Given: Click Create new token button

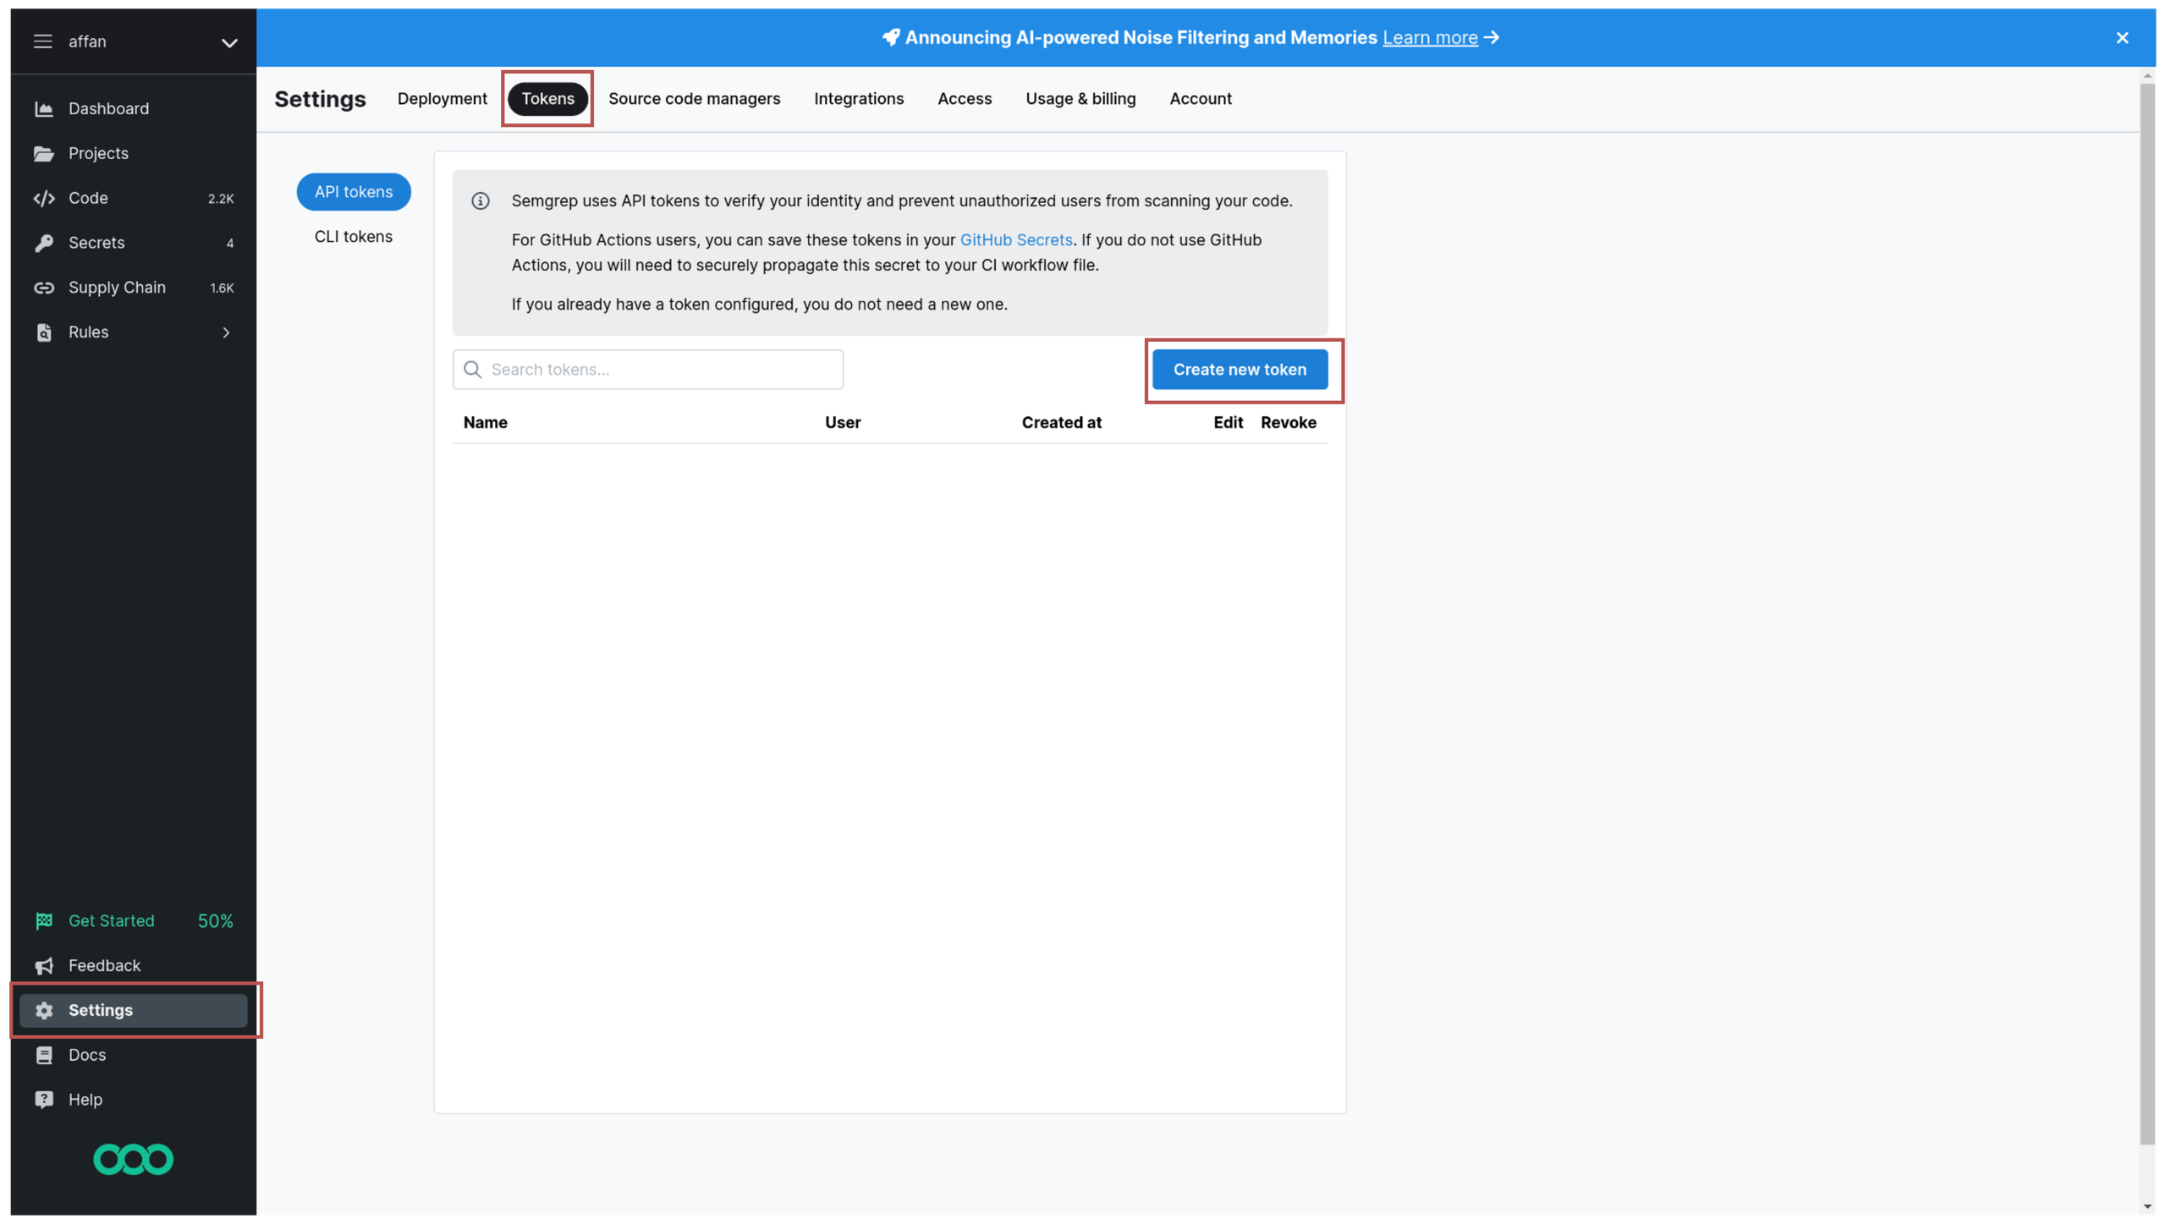Looking at the screenshot, I should pos(1240,370).
